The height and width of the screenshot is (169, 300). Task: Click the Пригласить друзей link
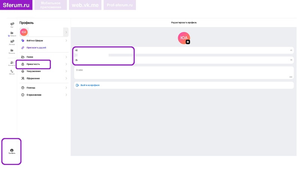(36, 48)
